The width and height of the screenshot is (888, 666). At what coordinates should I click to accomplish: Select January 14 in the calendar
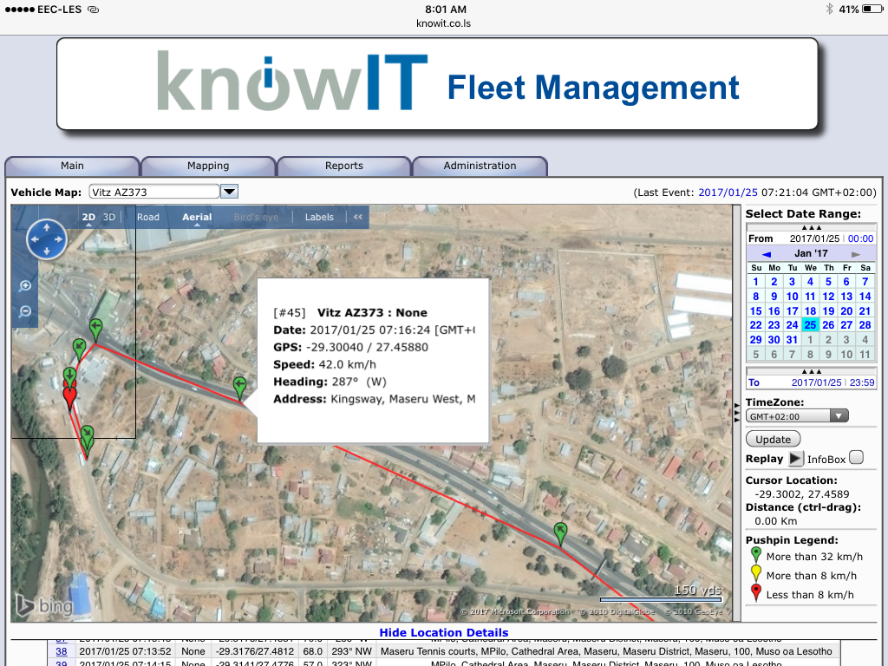point(865,297)
